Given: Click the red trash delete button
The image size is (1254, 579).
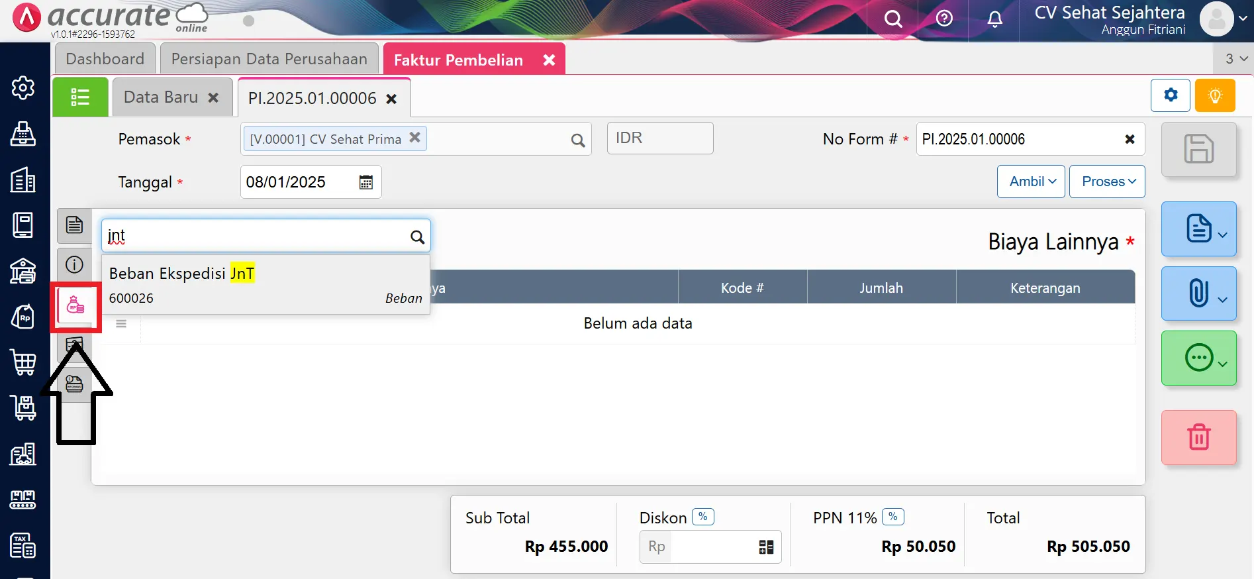Looking at the screenshot, I should [1198, 437].
